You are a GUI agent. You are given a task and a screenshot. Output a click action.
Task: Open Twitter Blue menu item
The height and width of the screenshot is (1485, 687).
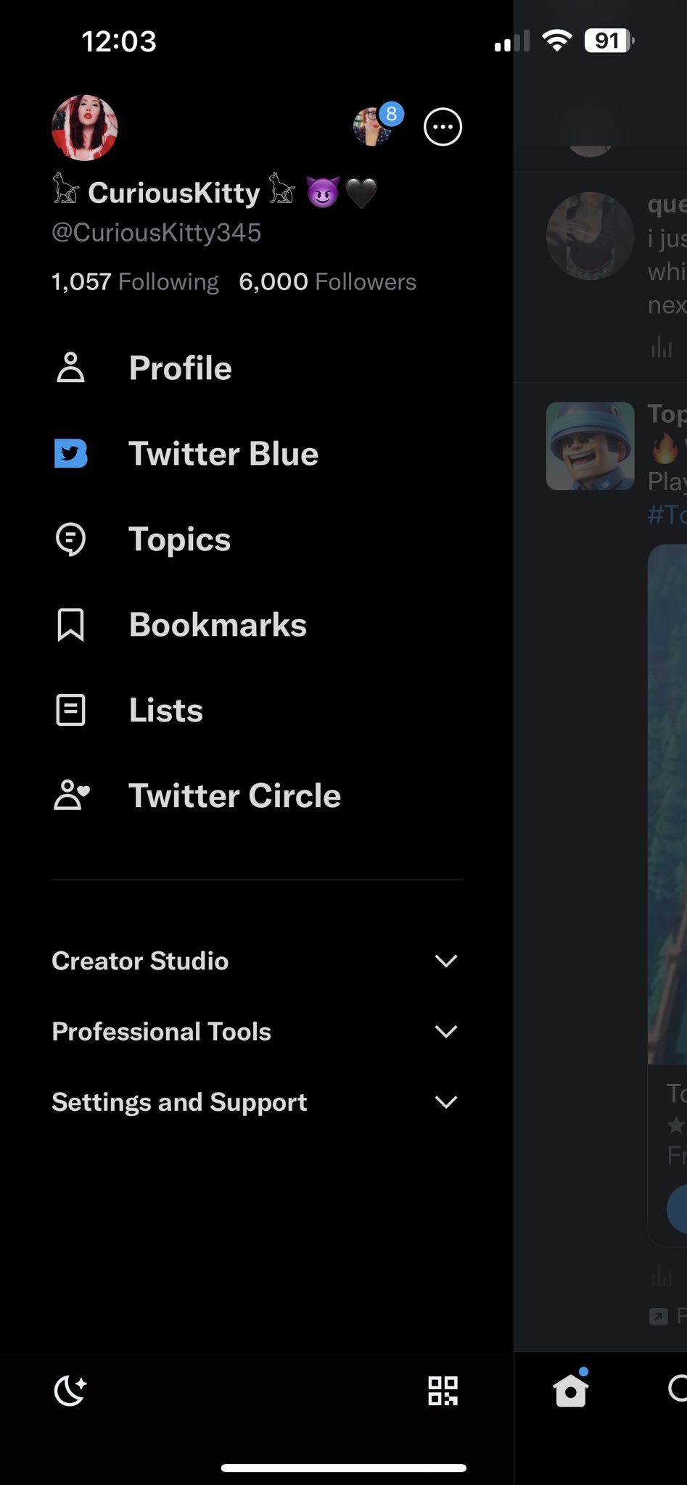point(257,453)
